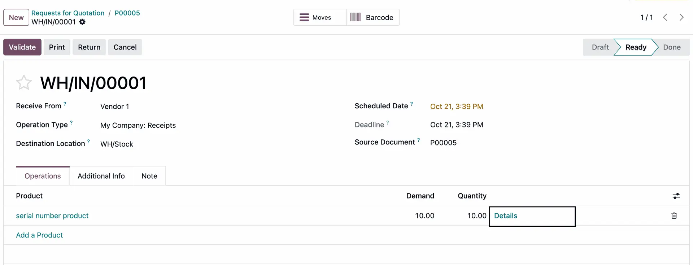Open the gear settings menu next to WH/IN/00001

[82, 22]
